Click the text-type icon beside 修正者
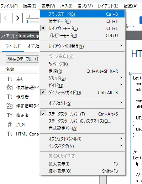142x184 pixels. pyautogui.click(x=9, y=115)
